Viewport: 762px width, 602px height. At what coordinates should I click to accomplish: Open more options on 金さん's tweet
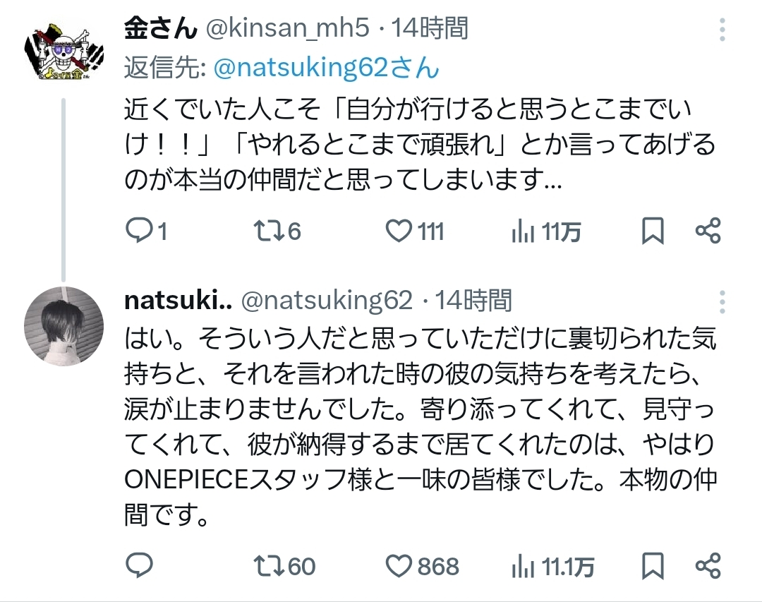[x=722, y=30]
